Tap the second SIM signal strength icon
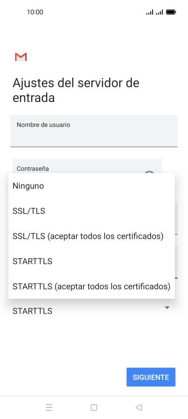188x419 pixels. click(x=159, y=12)
